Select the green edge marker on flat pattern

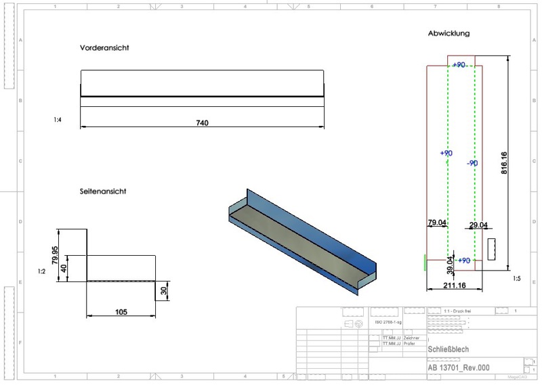pyautogui.click(x=425, y=262)
